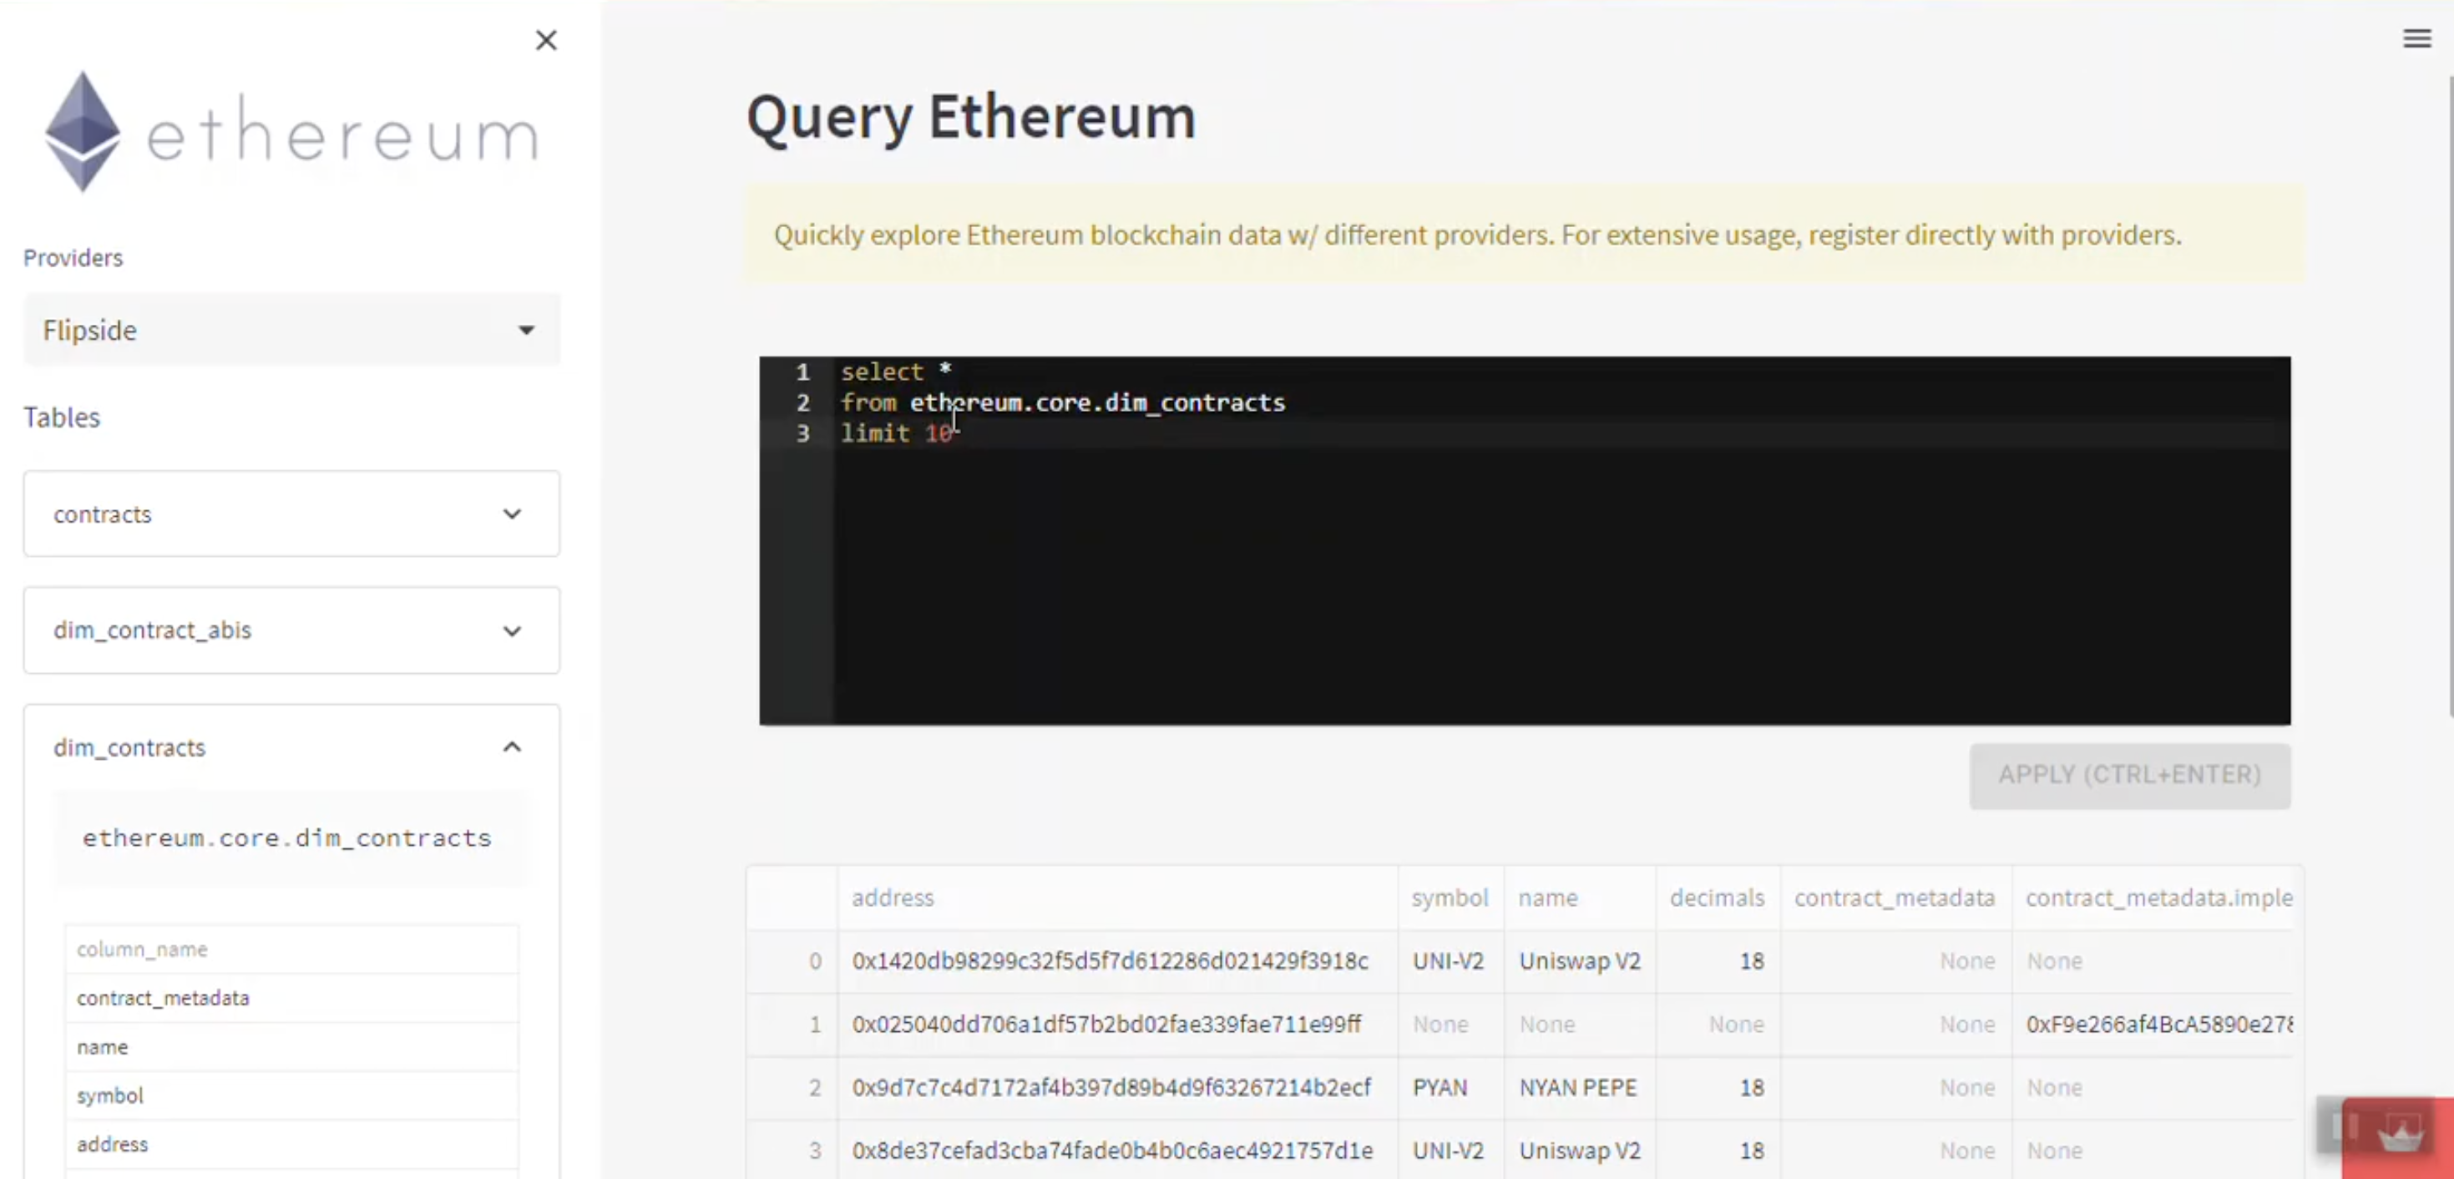Click the 'from ethereum.core.dim_contracts' line in editor

(x=1062, y=402)
